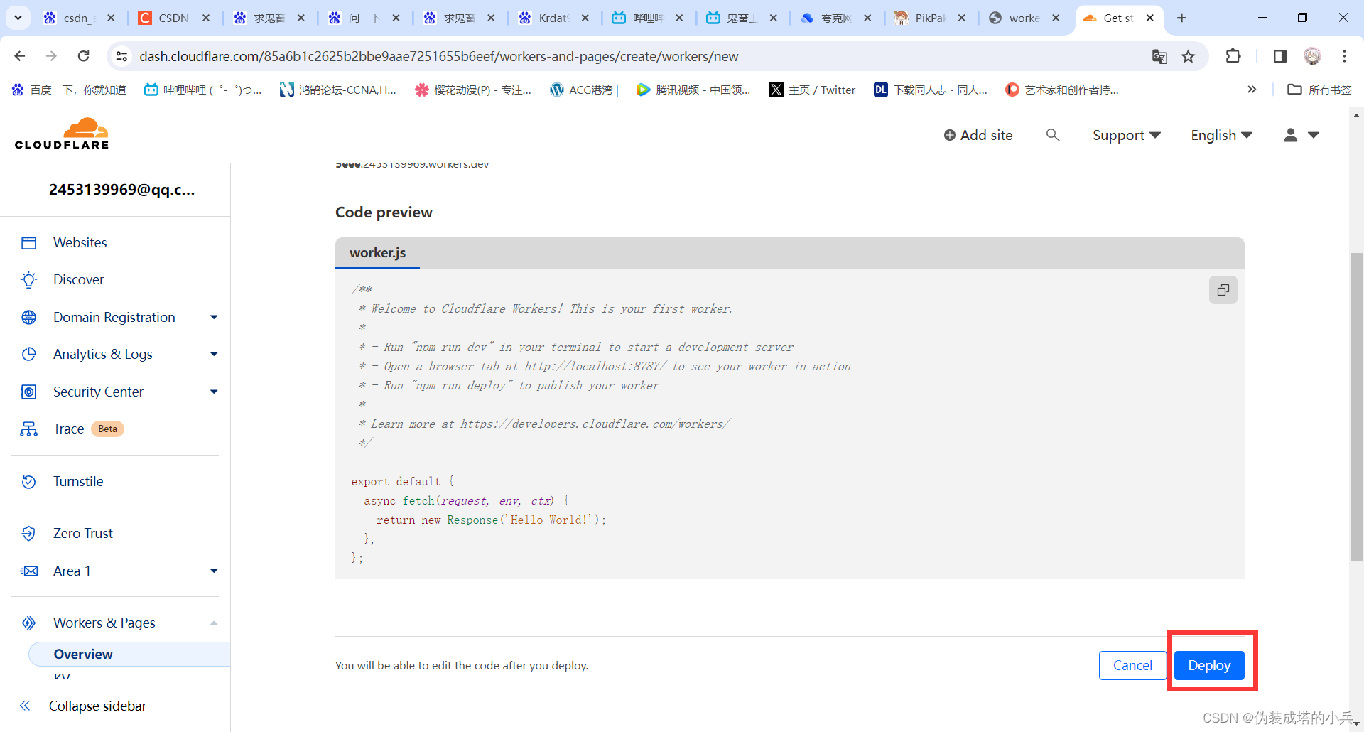Image resolution: width=1364 pixels, height=732 pixels.
Task: Select Overview under Workers & Pages
Action: pos(129,655)
